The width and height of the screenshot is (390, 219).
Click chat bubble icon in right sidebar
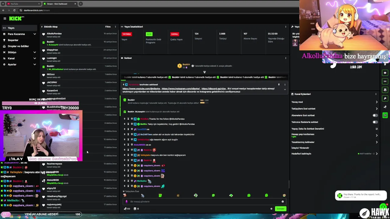[385, 73]
